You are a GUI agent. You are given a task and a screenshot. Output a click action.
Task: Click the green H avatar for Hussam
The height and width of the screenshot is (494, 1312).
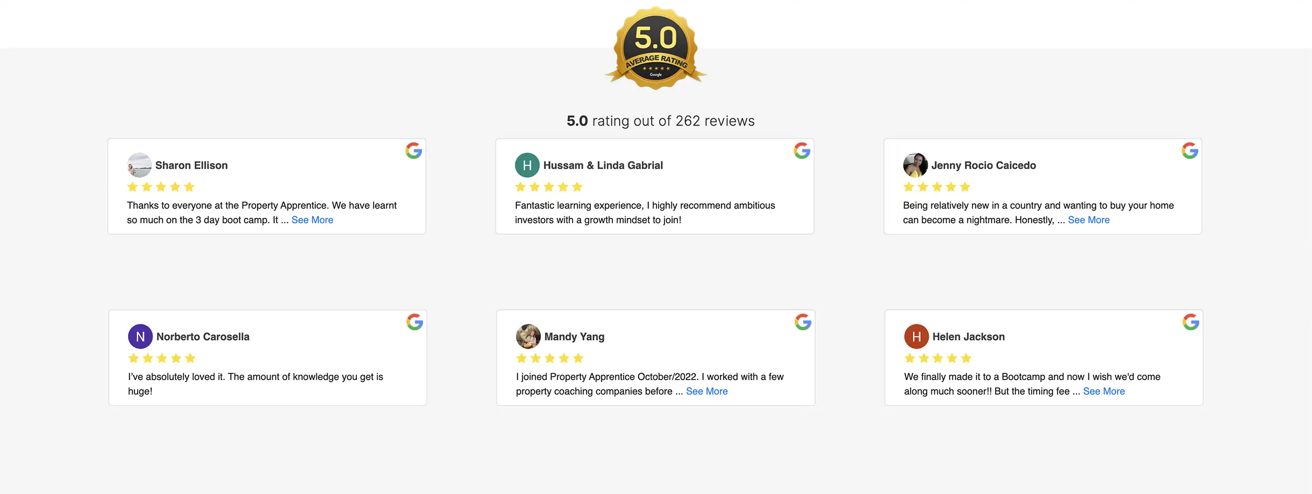(527, 165)
